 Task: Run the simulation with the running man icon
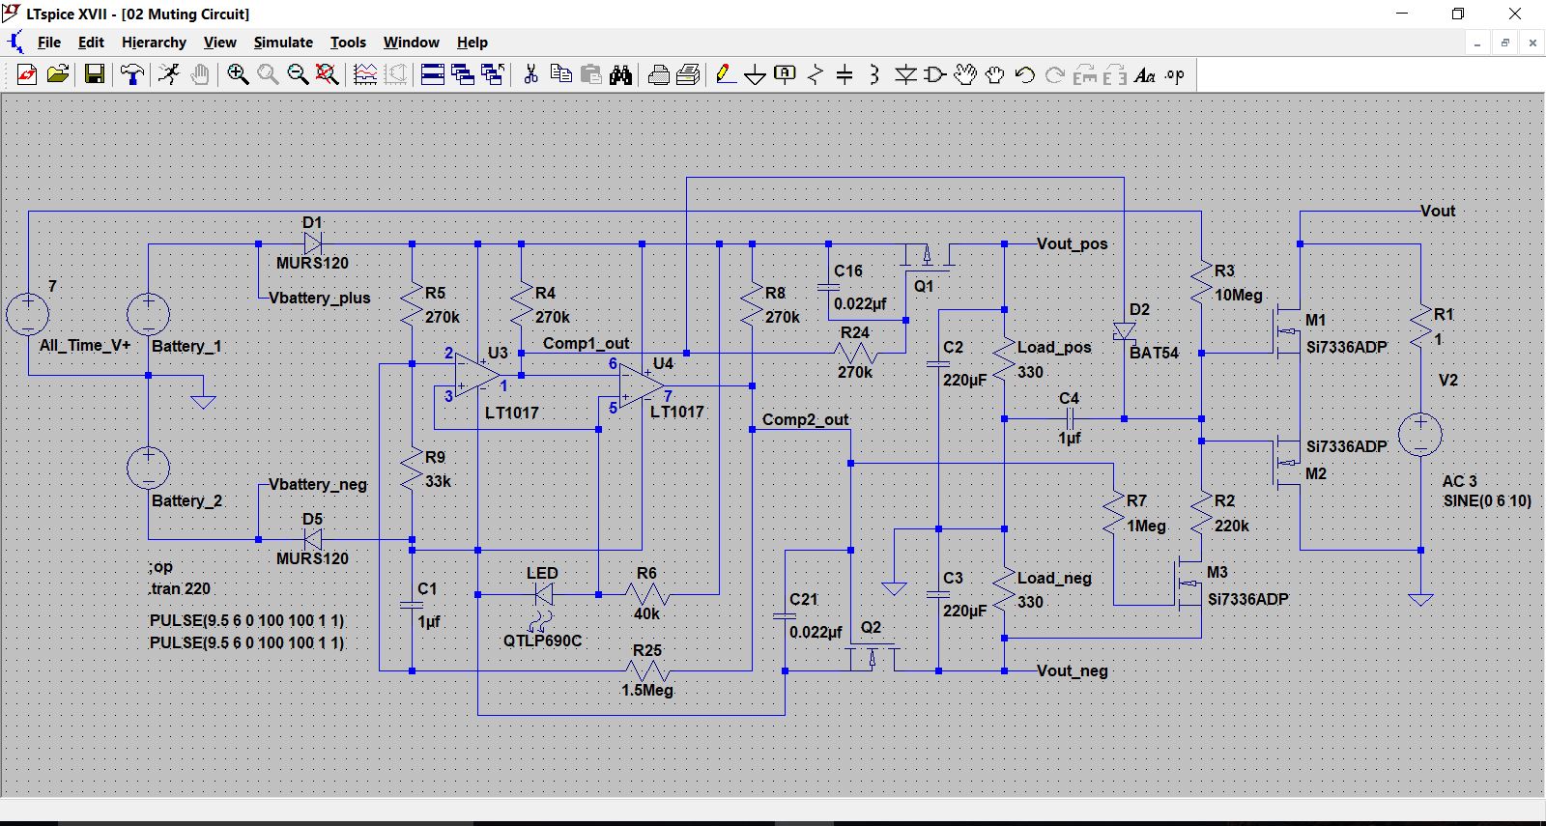pos(169,74)
